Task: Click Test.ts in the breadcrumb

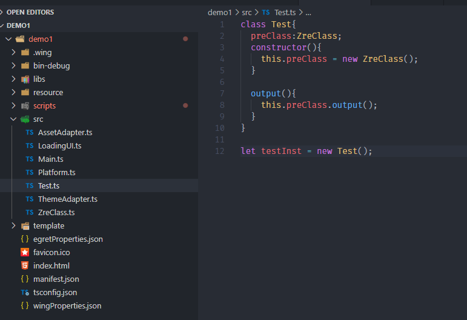Action: [x=285, y=13]
